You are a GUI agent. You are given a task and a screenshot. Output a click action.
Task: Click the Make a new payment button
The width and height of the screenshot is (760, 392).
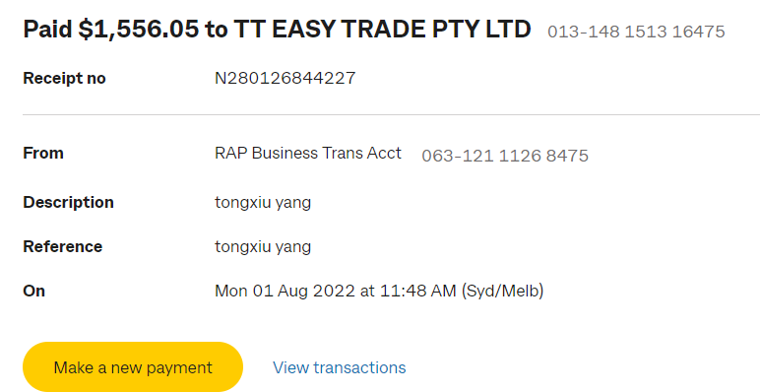[133, 367]
